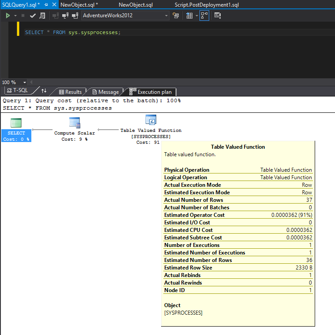Click the swap panes arrows button
Screen dimensions: 335x335
click(x=44, y=91)
